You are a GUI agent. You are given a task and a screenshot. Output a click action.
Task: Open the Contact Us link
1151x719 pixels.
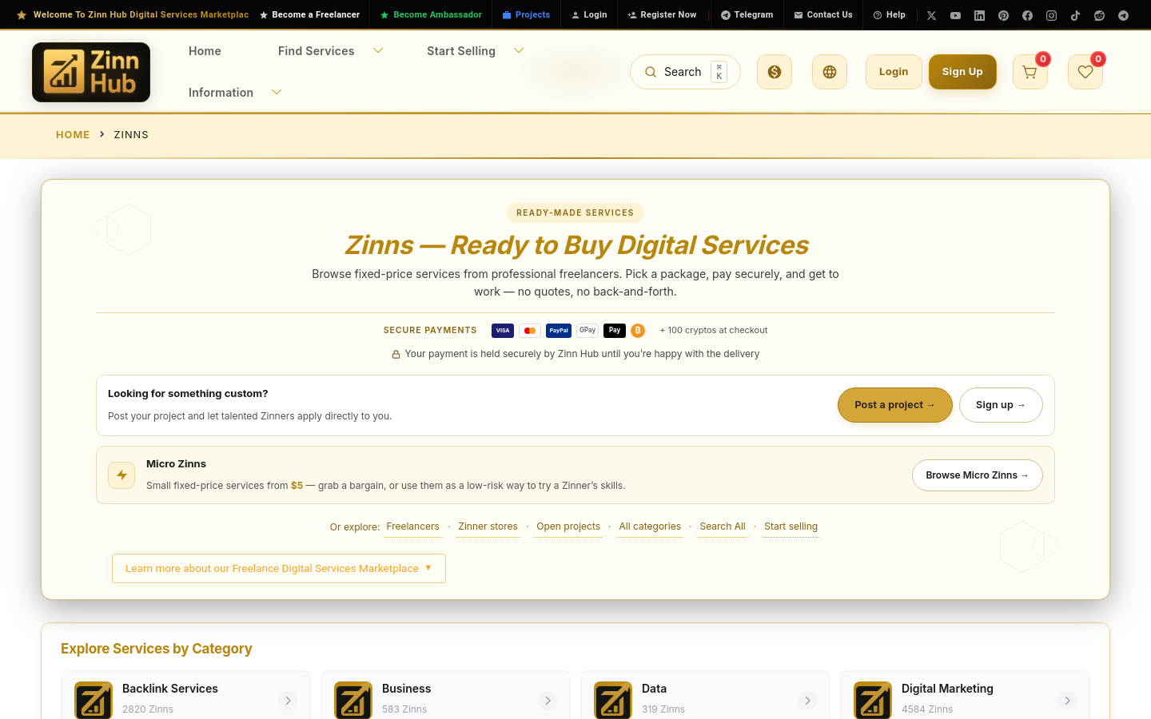[823, 14]
